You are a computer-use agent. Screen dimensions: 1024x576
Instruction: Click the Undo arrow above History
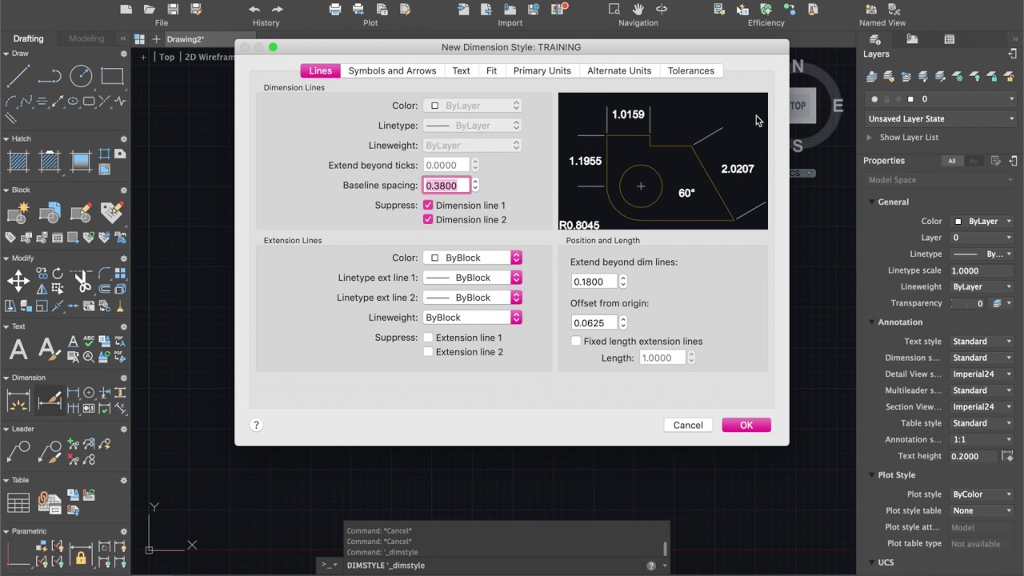(x=254, y=9)
